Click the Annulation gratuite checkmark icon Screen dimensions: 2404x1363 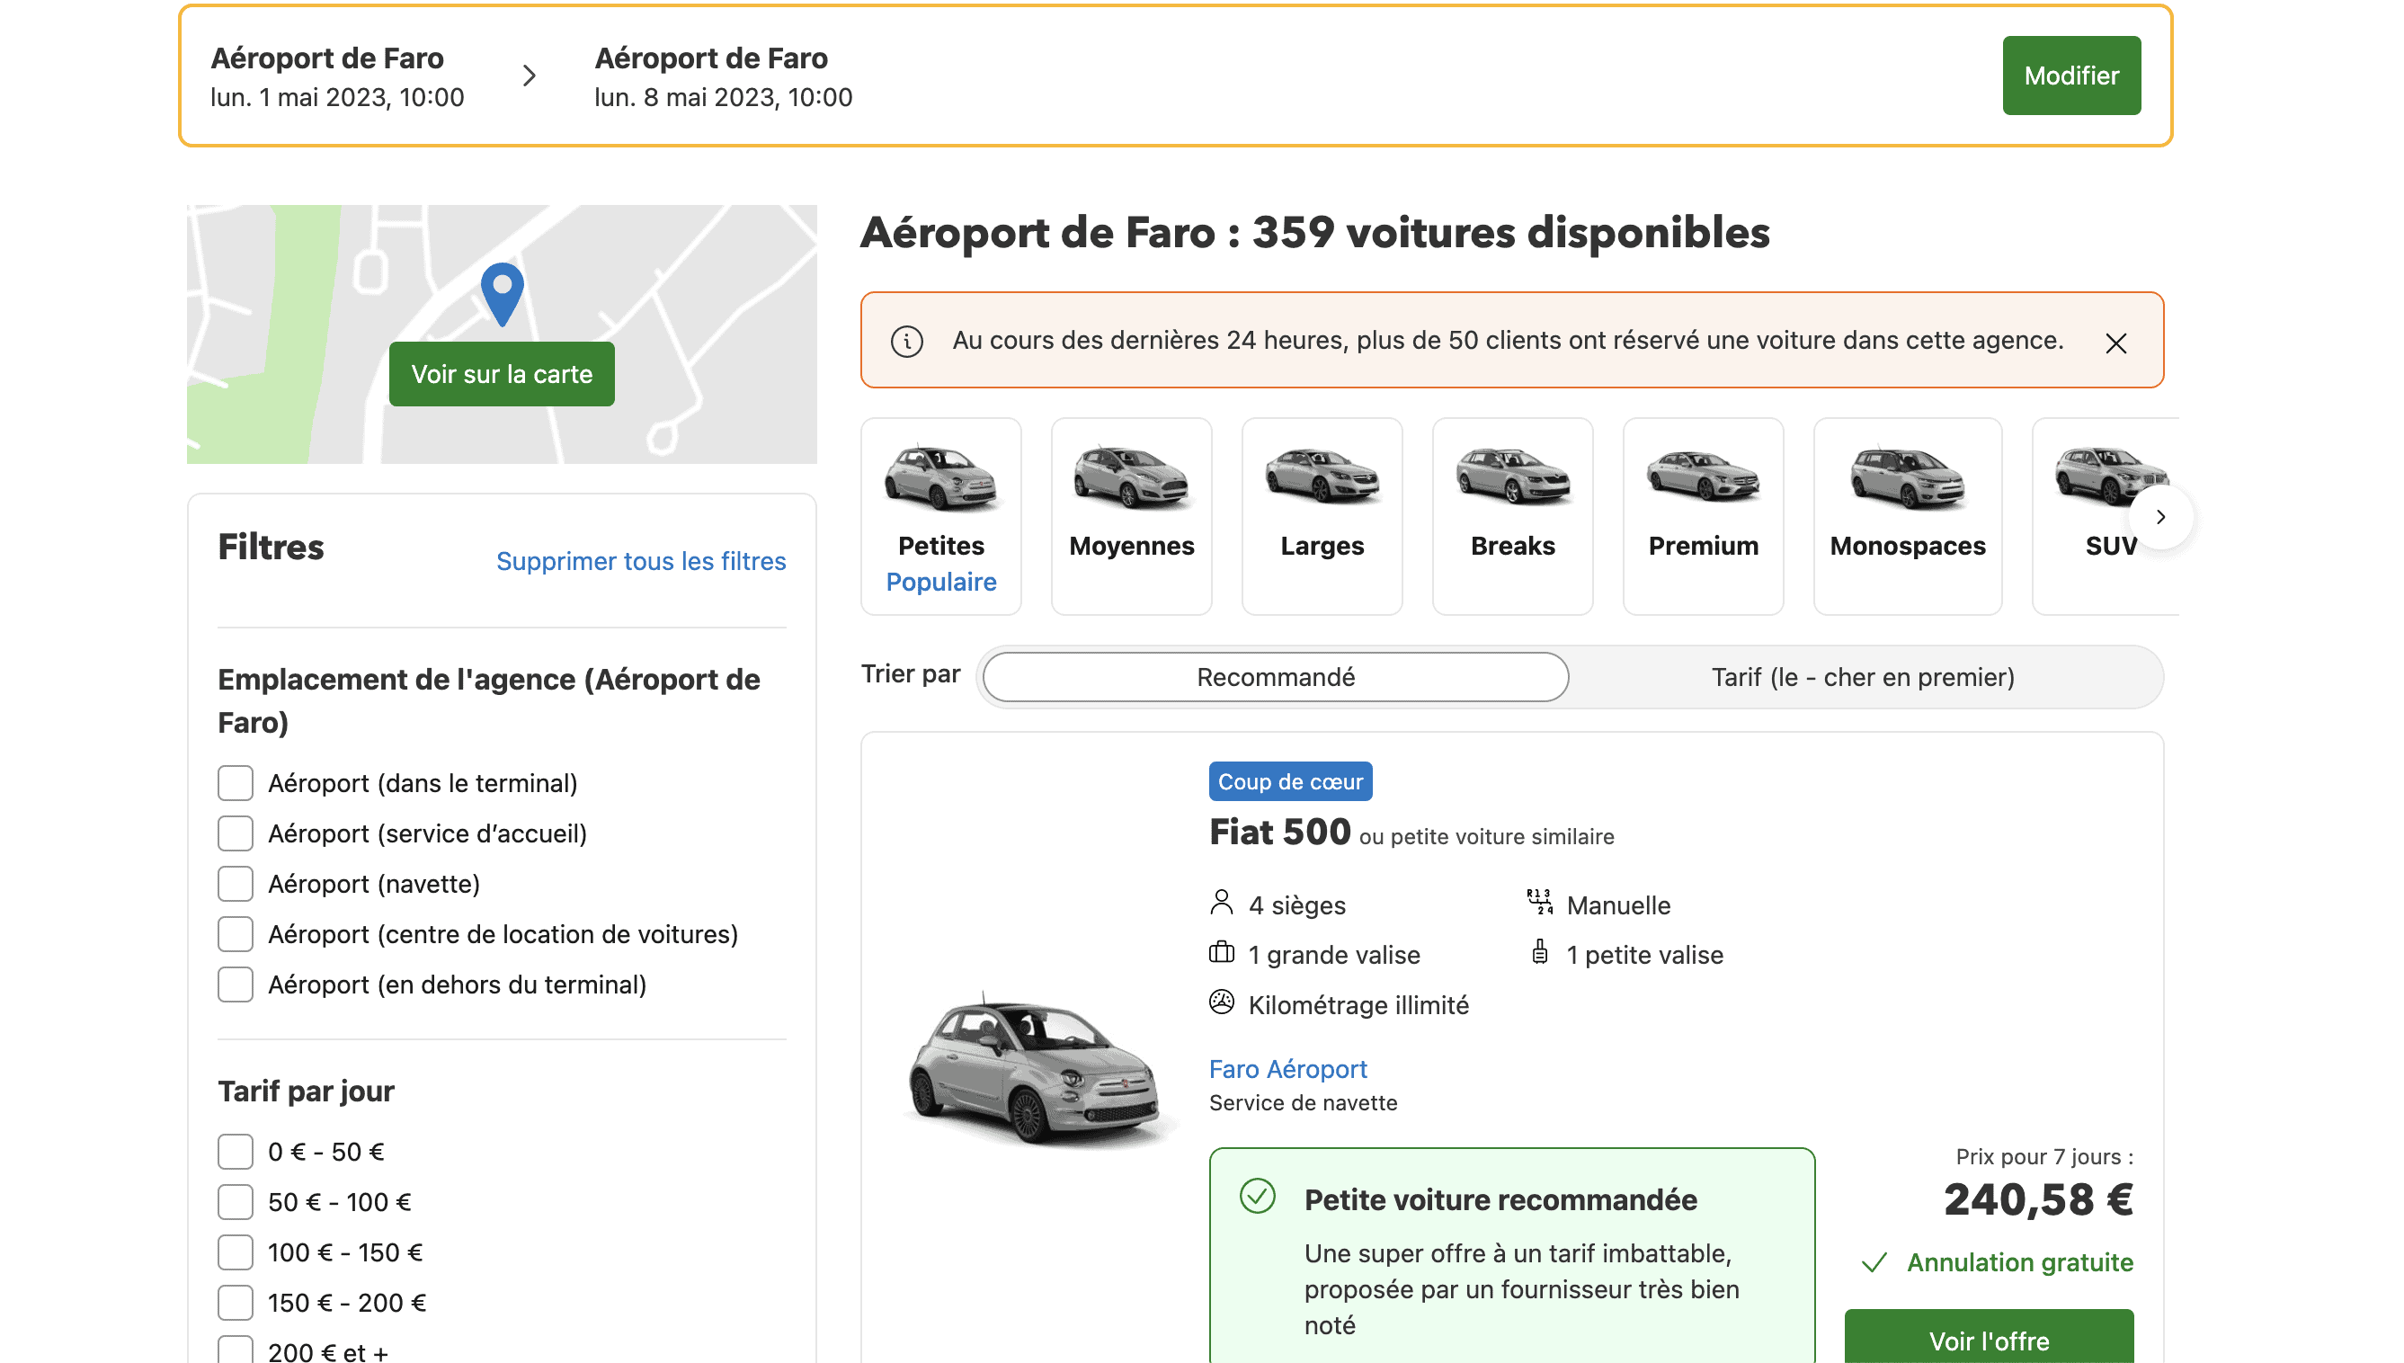[1874, 1263]
